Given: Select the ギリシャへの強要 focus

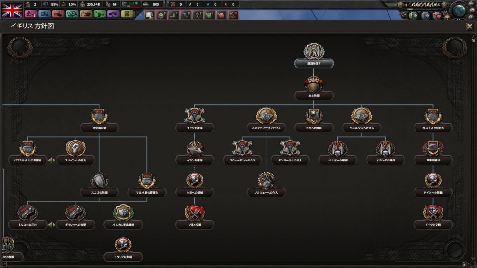Looking at the screenshot, I should coord(75,217).
